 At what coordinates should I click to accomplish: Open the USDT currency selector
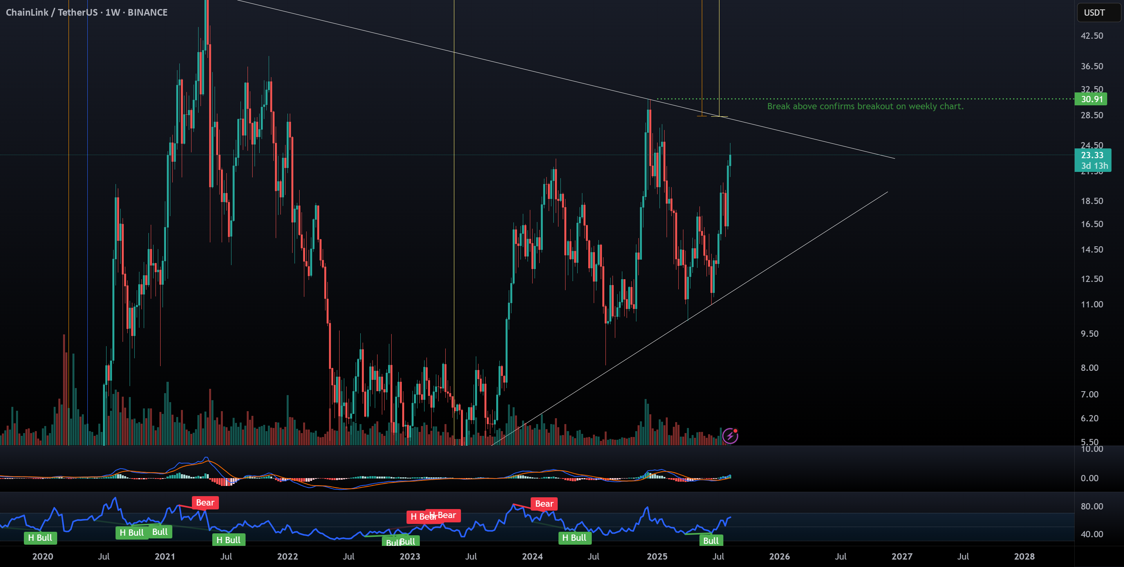1098,12
